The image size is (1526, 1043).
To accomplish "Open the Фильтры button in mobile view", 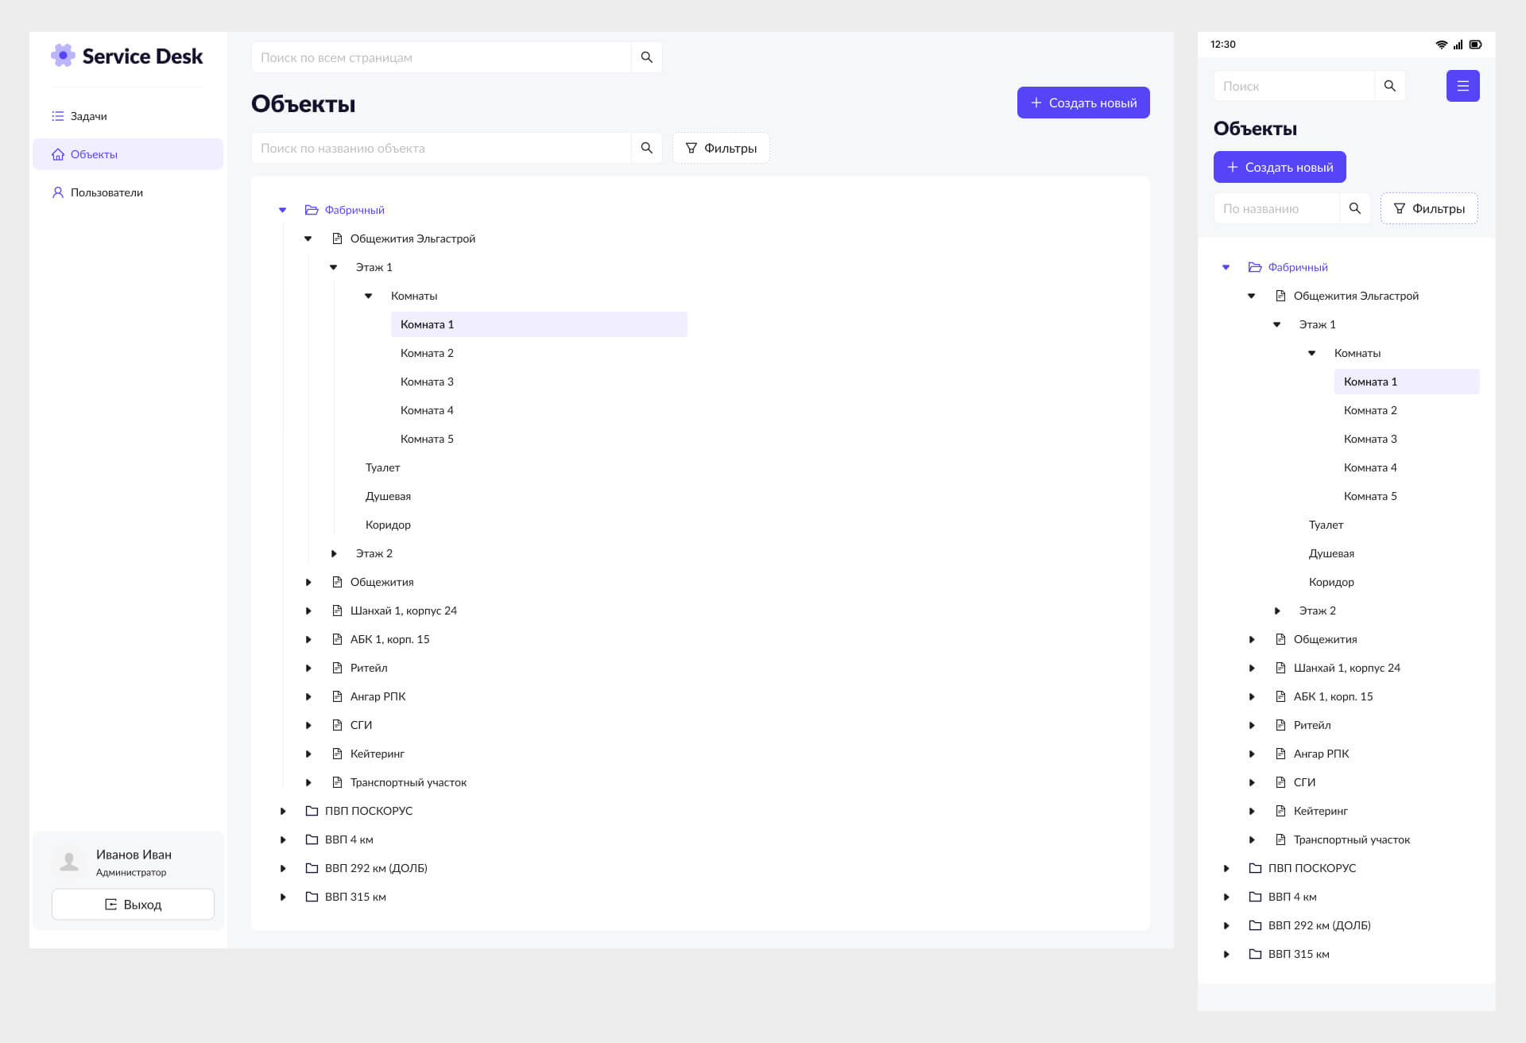I will pos(1428,208).
